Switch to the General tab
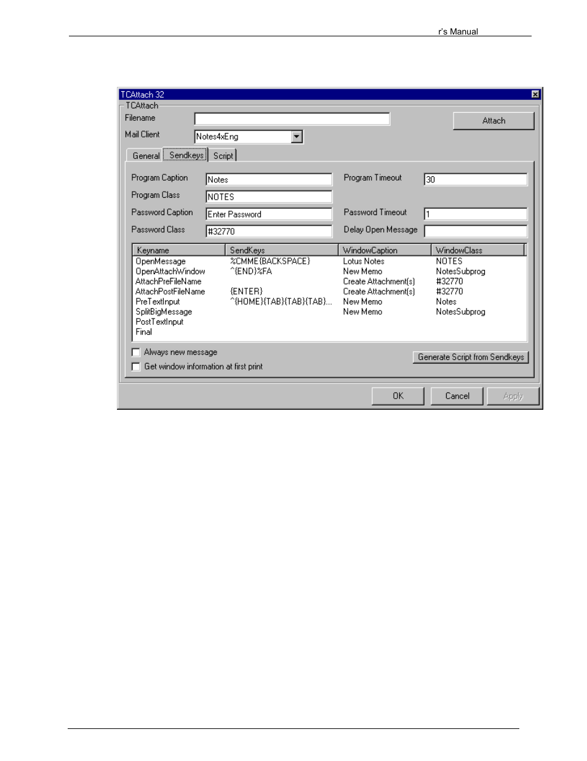 (146, 156)
